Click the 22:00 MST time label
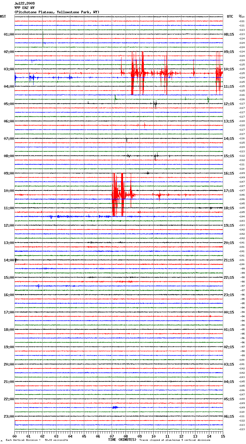 9,399
